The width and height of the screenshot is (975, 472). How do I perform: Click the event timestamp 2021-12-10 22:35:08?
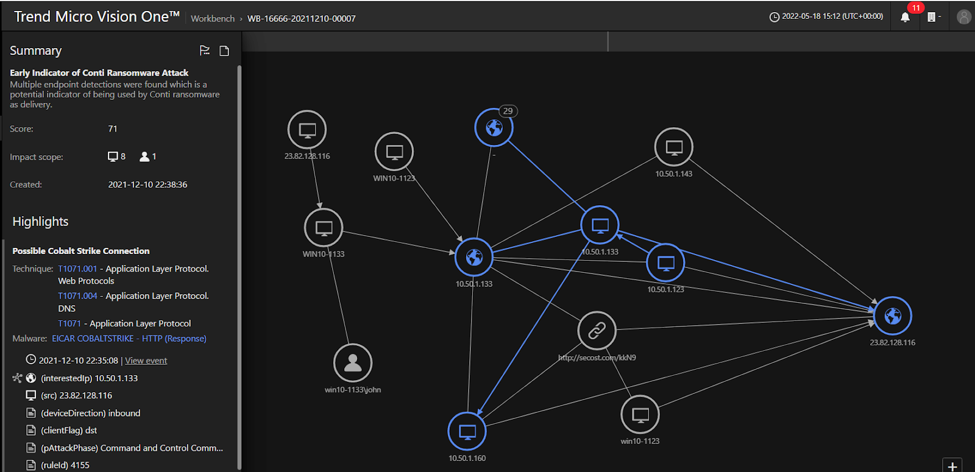79,361
